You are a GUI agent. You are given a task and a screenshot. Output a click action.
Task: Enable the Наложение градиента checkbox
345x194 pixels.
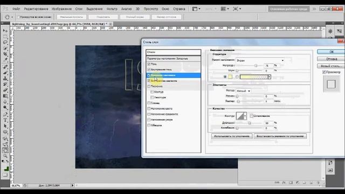149,114
